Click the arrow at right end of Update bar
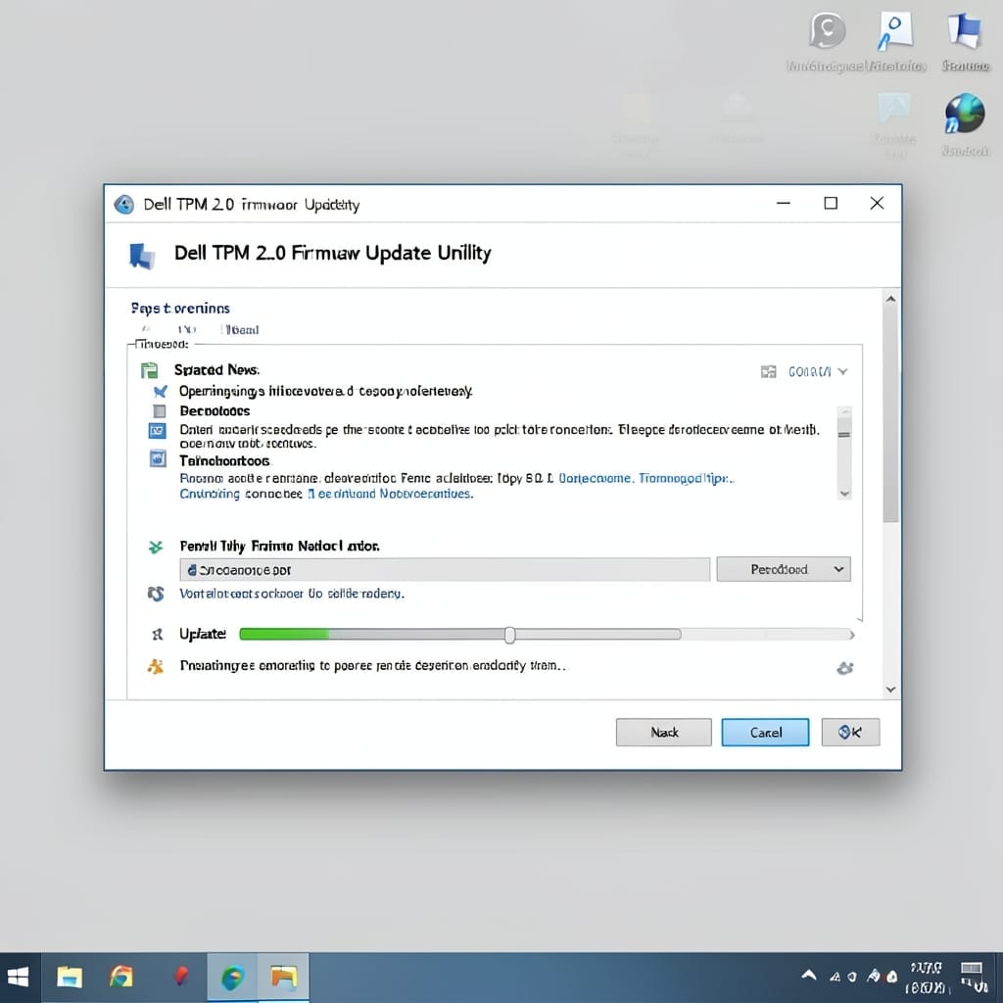This screenshot has height=1003, width=1003. coord(851,635)
